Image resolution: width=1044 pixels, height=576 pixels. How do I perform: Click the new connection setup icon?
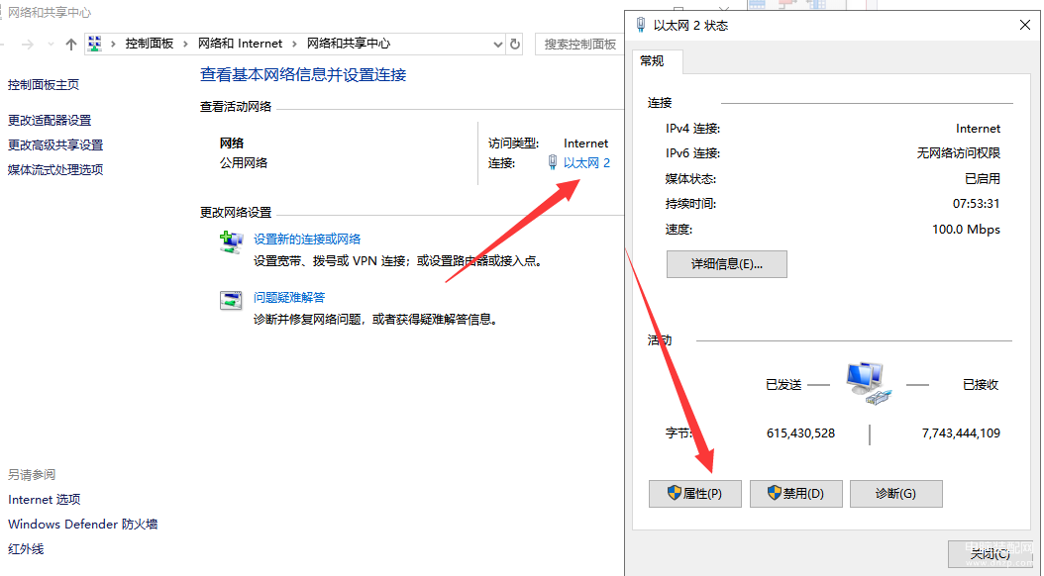pos(231,242)
